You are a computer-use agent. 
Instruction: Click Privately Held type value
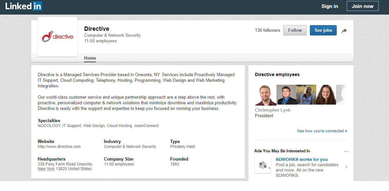[182, 147]
